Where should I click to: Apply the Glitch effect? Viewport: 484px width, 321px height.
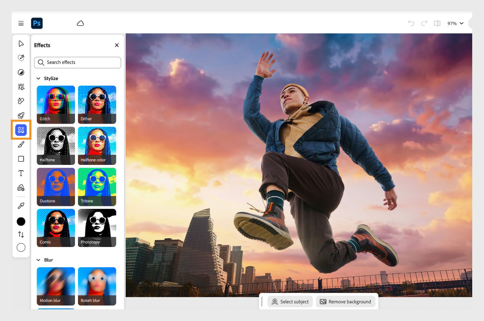[x=56, y=105]
